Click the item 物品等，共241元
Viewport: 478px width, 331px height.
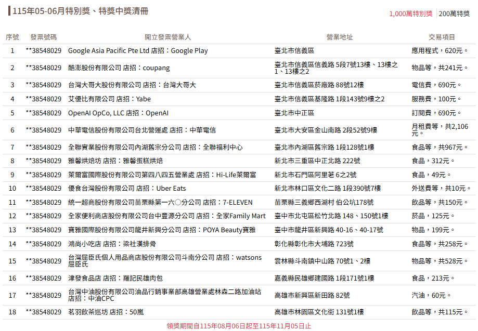[440, 68]
